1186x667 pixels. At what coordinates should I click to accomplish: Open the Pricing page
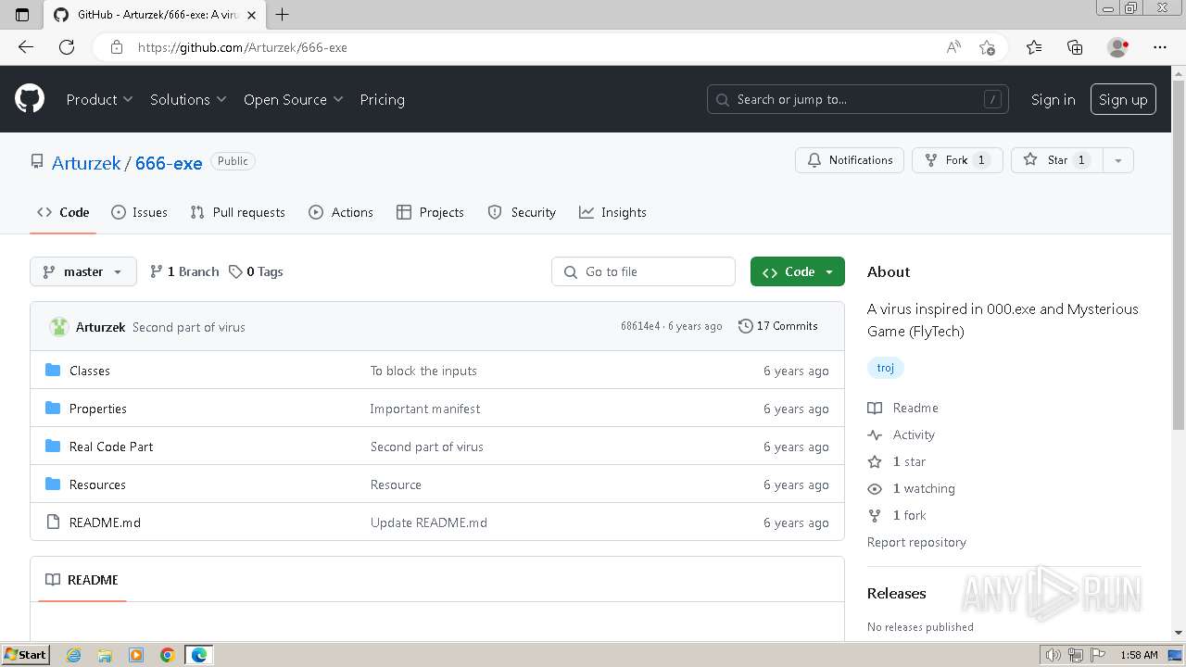click(x=382, y=99)
